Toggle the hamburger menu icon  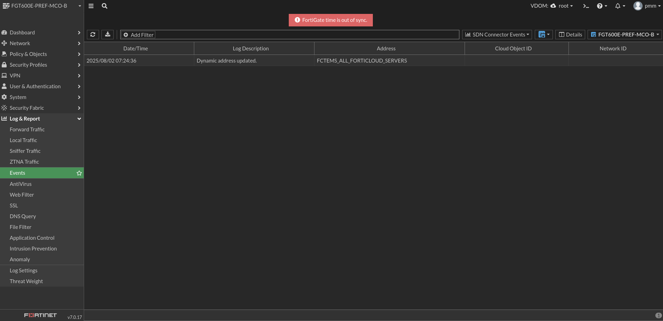91,6
